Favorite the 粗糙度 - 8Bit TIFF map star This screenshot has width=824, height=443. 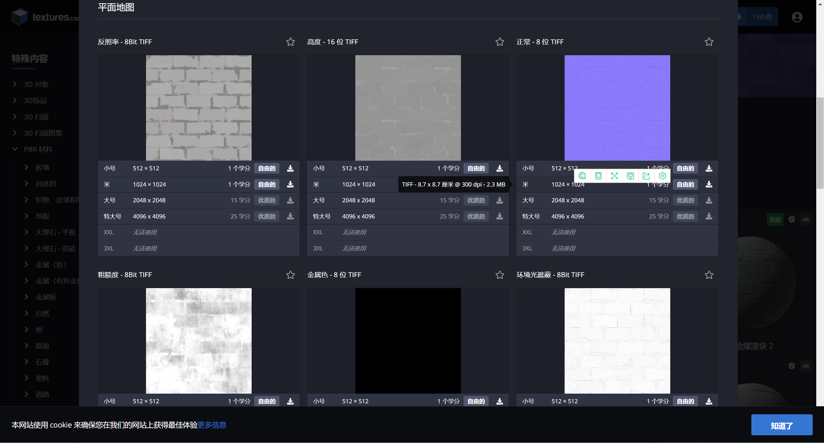click(290, 275)
